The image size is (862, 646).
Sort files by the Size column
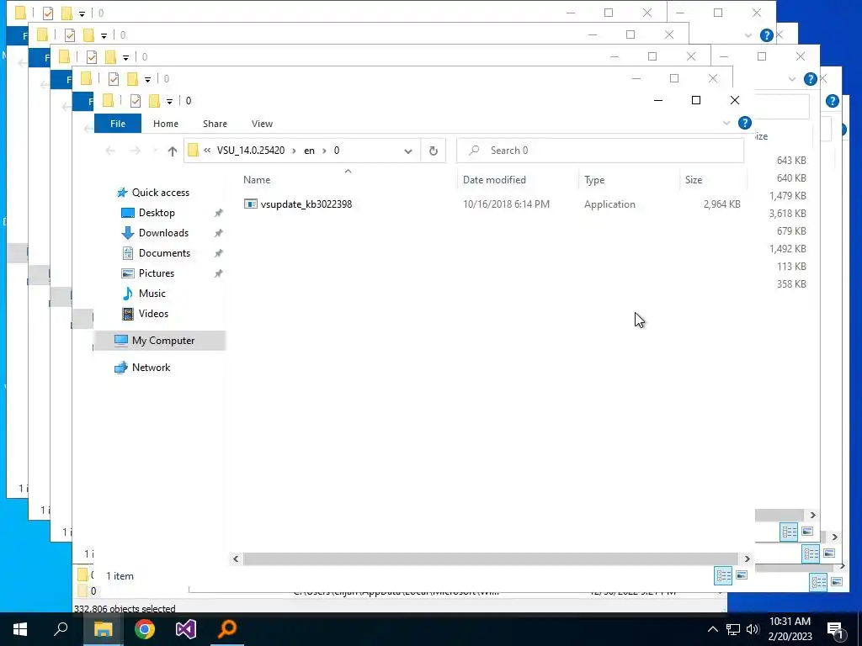[694, 180]
